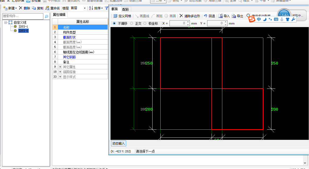Select the 名称 property row
The image size is (309, 169).
80,27
